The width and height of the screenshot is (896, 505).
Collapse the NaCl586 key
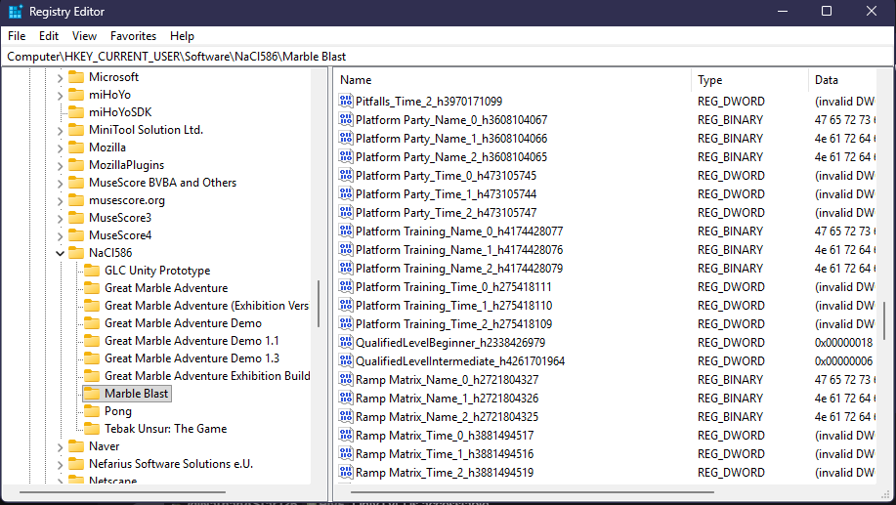click(x=60, y=253)
